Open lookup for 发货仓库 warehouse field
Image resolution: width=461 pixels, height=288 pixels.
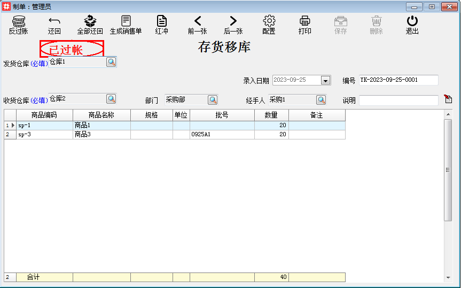[x=111, y=62]
